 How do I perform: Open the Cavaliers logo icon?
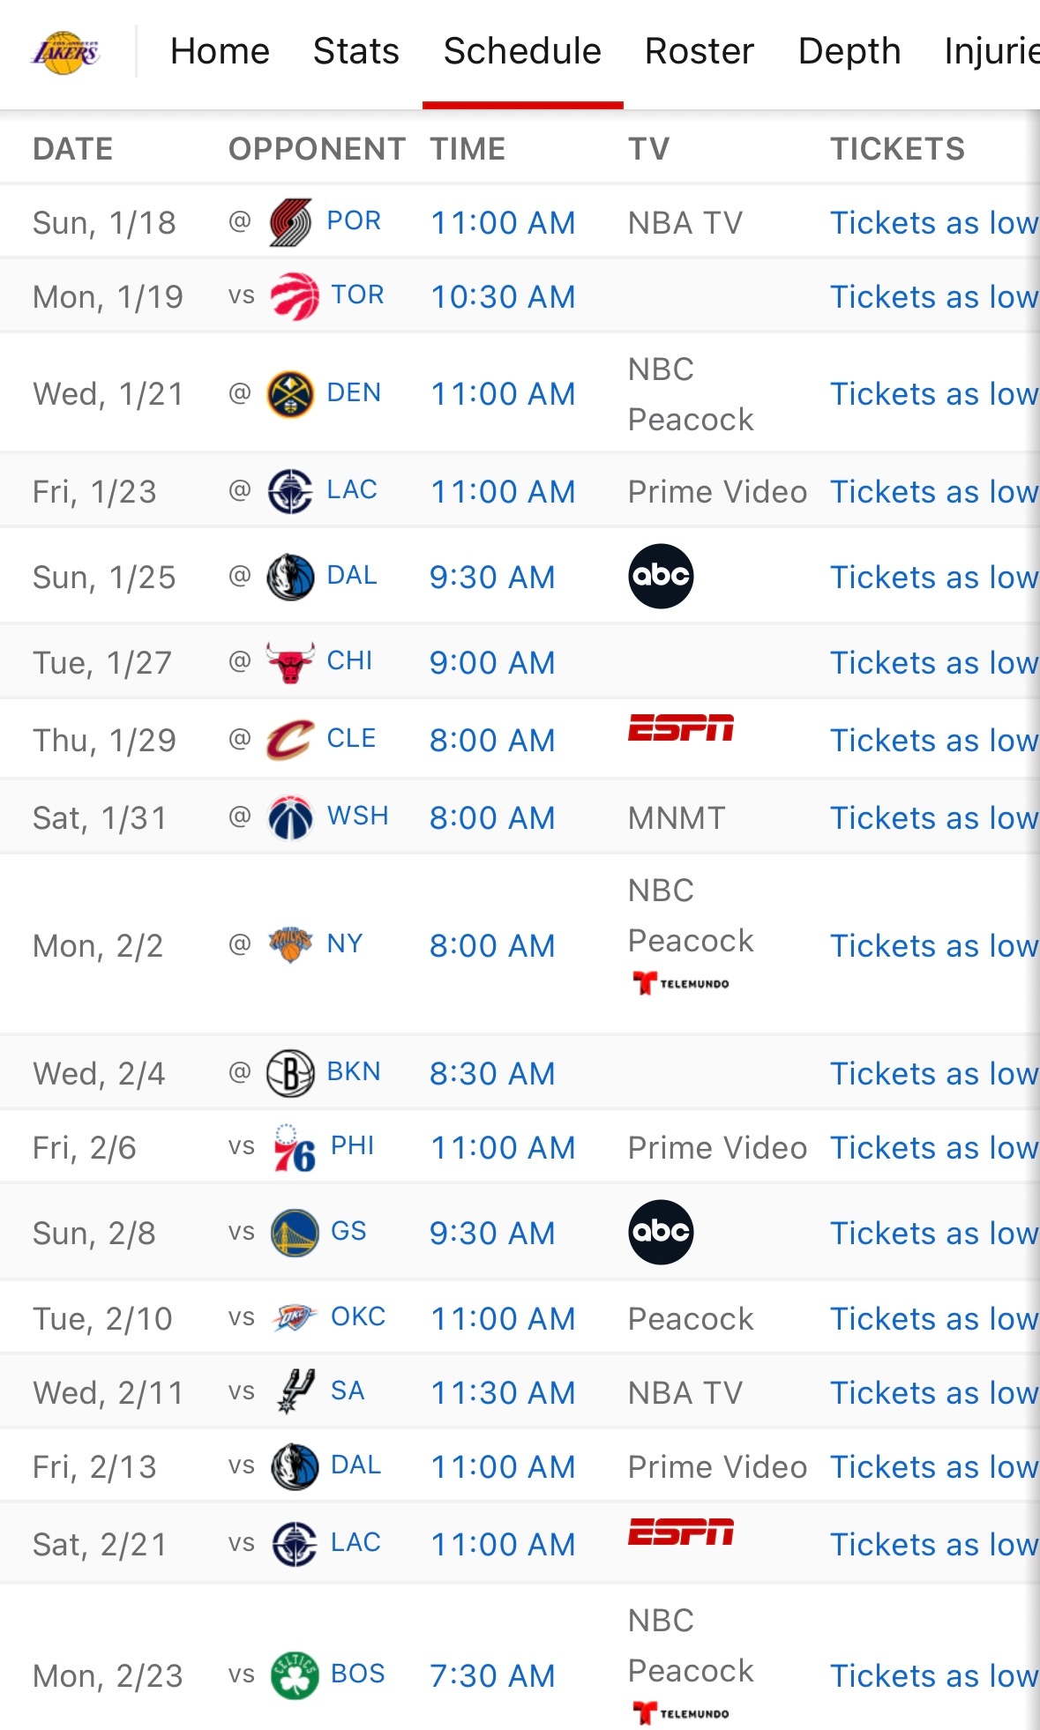[290, 740]
